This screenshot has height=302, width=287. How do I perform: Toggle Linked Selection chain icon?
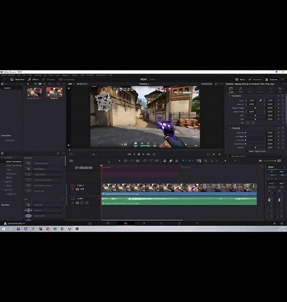tap(171, 161)
